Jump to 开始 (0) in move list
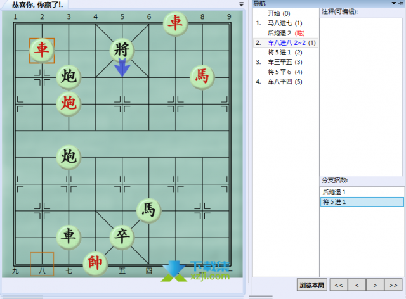 coord(279,13)
